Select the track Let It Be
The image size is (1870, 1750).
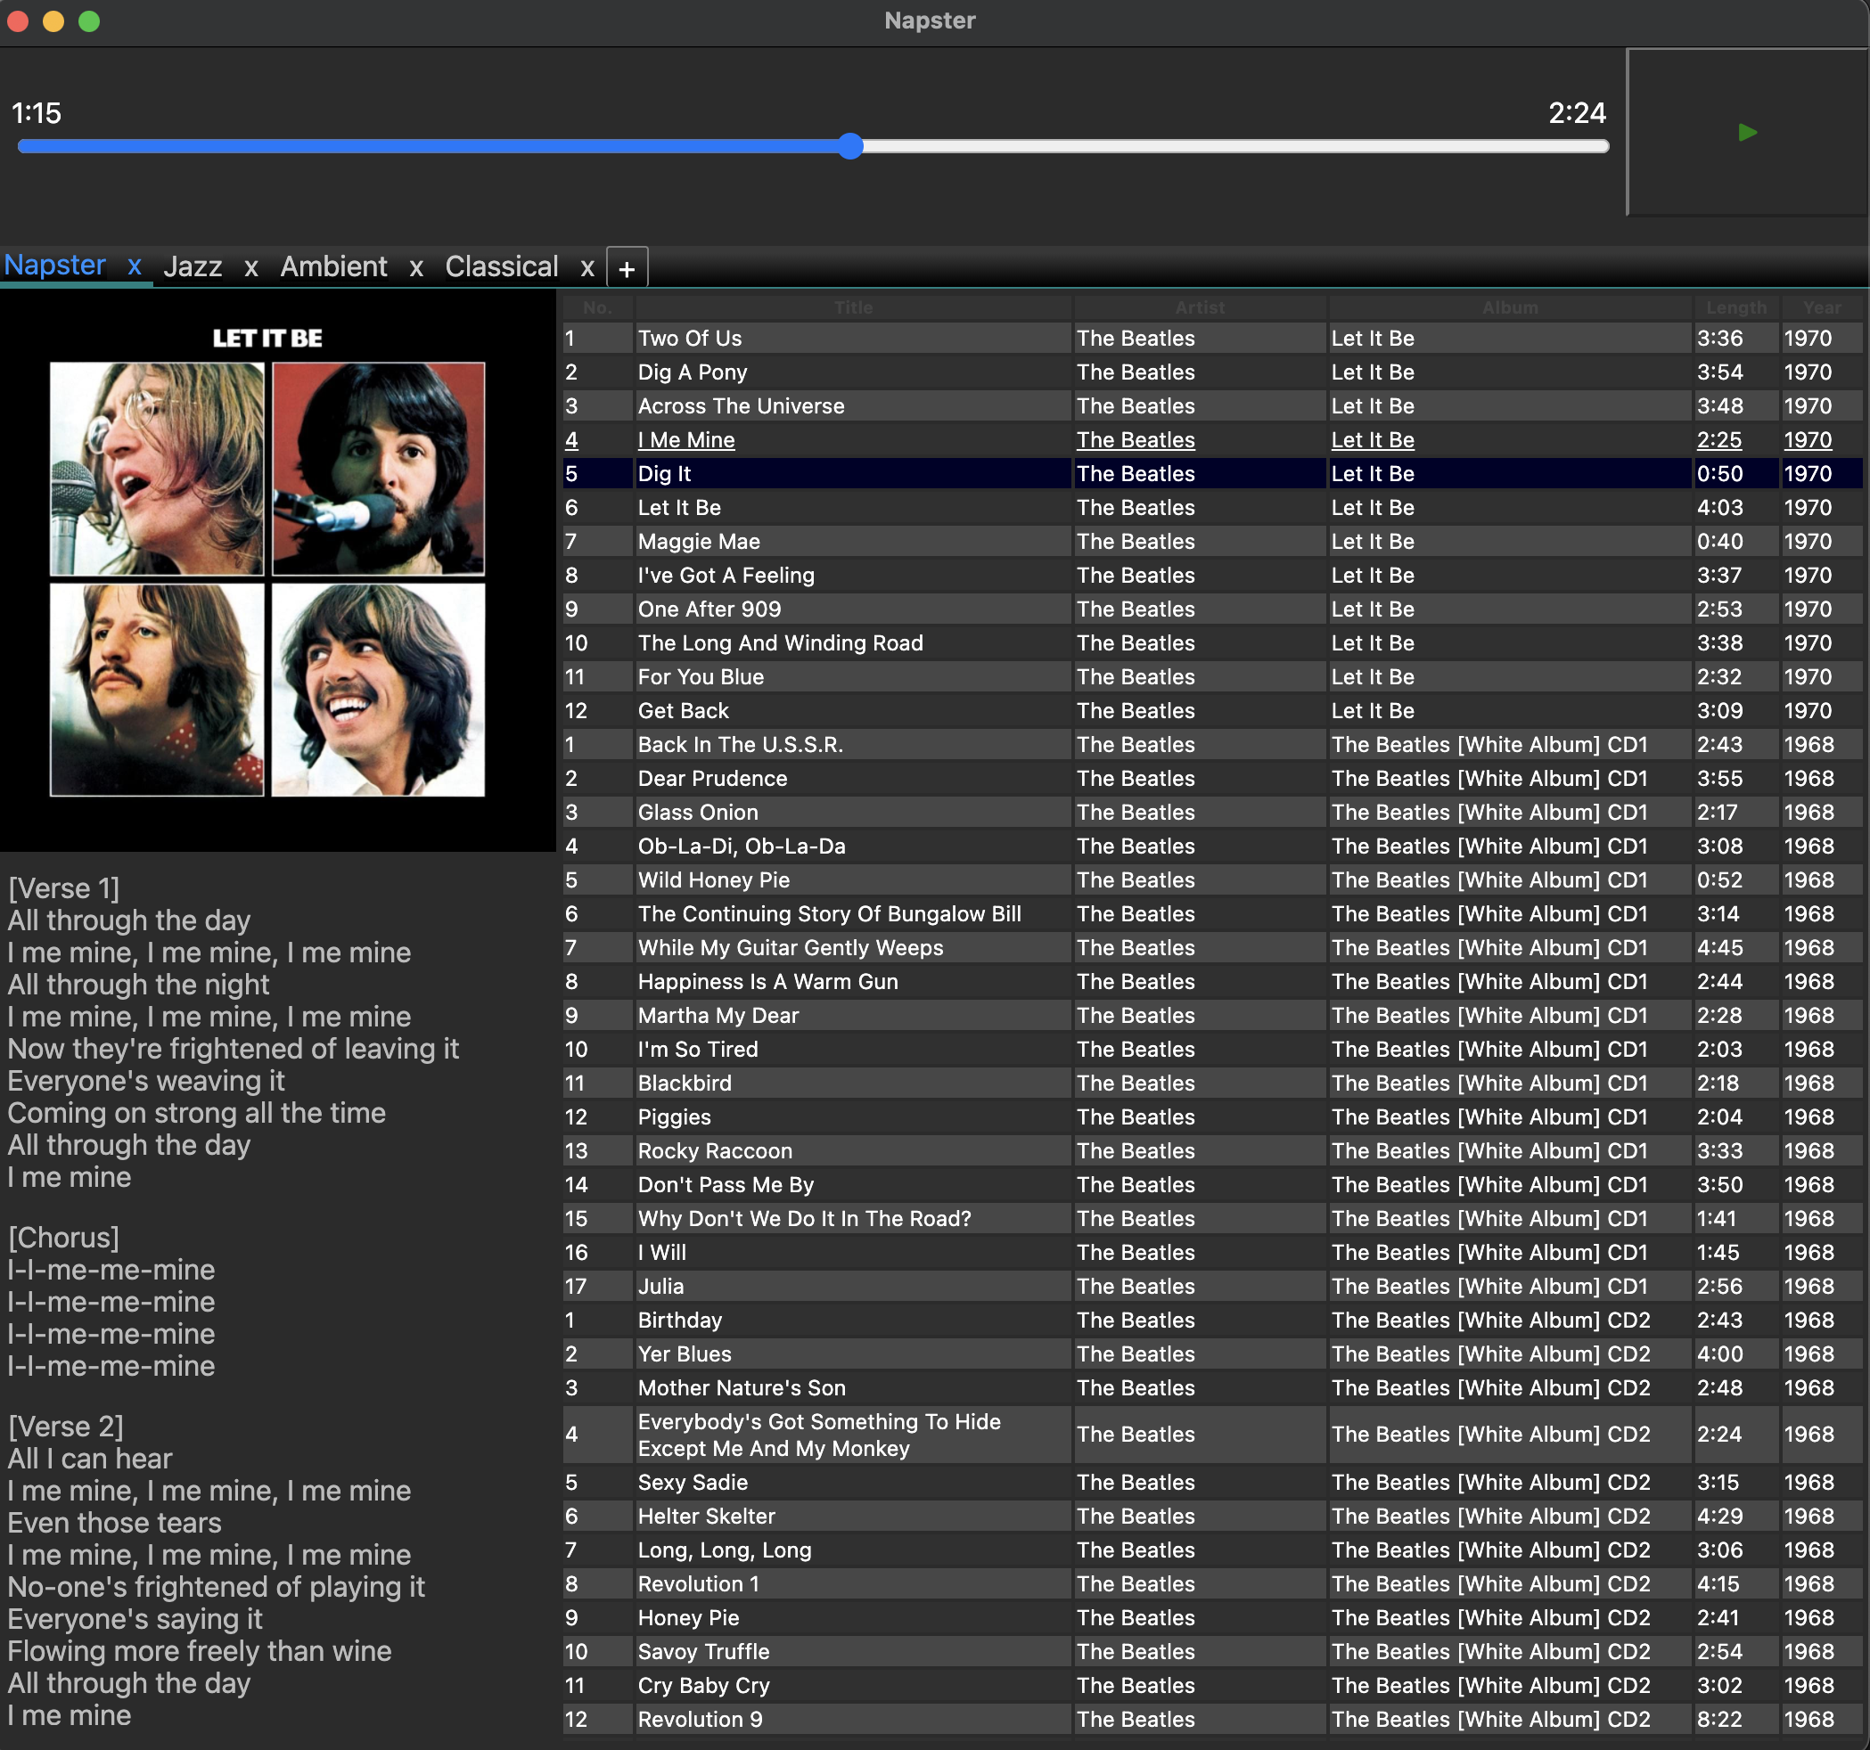pos(1211,508)
